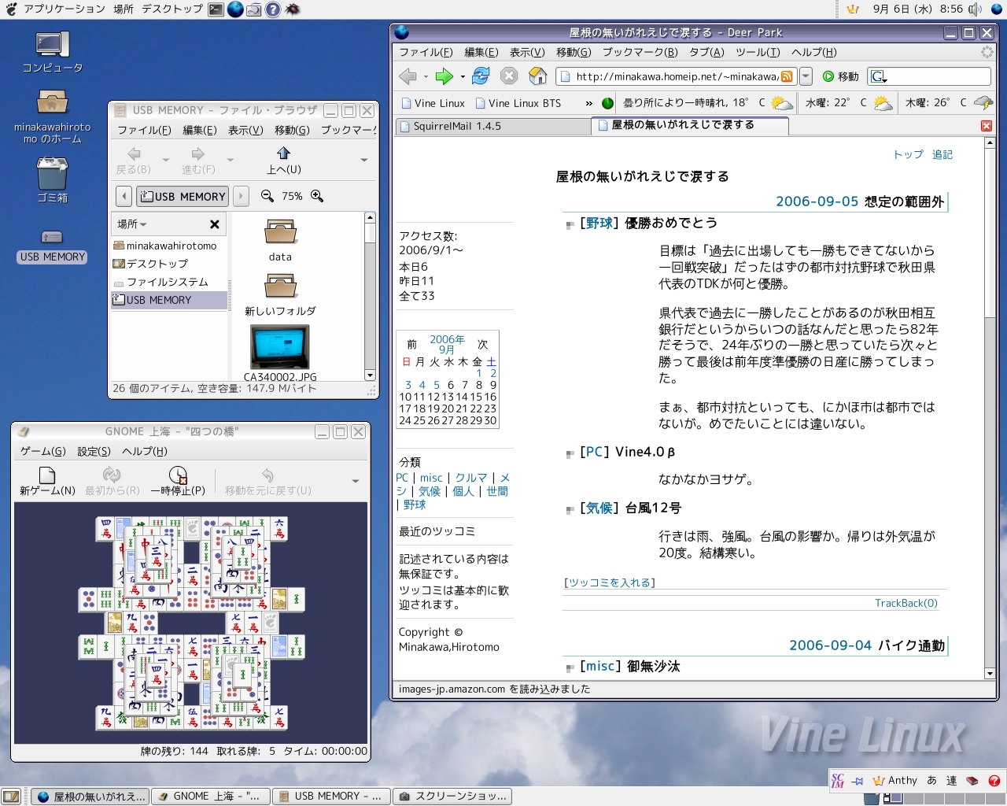Open ゲーム(G) menu in Shanghai
The height and width of the screenshot is (806, 1007).
(42, 451)
